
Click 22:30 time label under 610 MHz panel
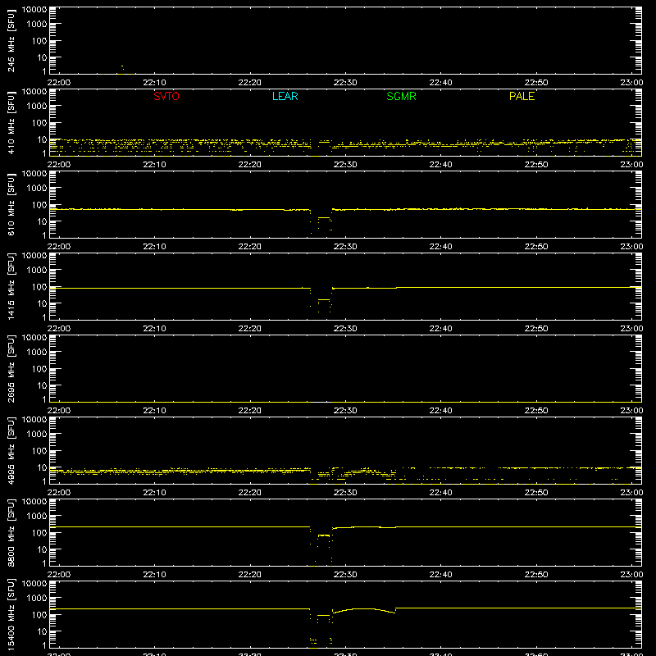point(345,247)
